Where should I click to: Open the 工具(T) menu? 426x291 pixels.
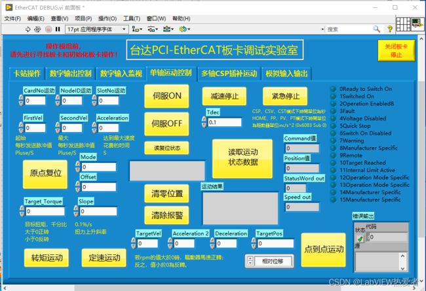[132, 18]
